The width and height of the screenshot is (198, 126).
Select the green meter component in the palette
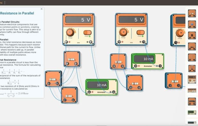point(192,112)
